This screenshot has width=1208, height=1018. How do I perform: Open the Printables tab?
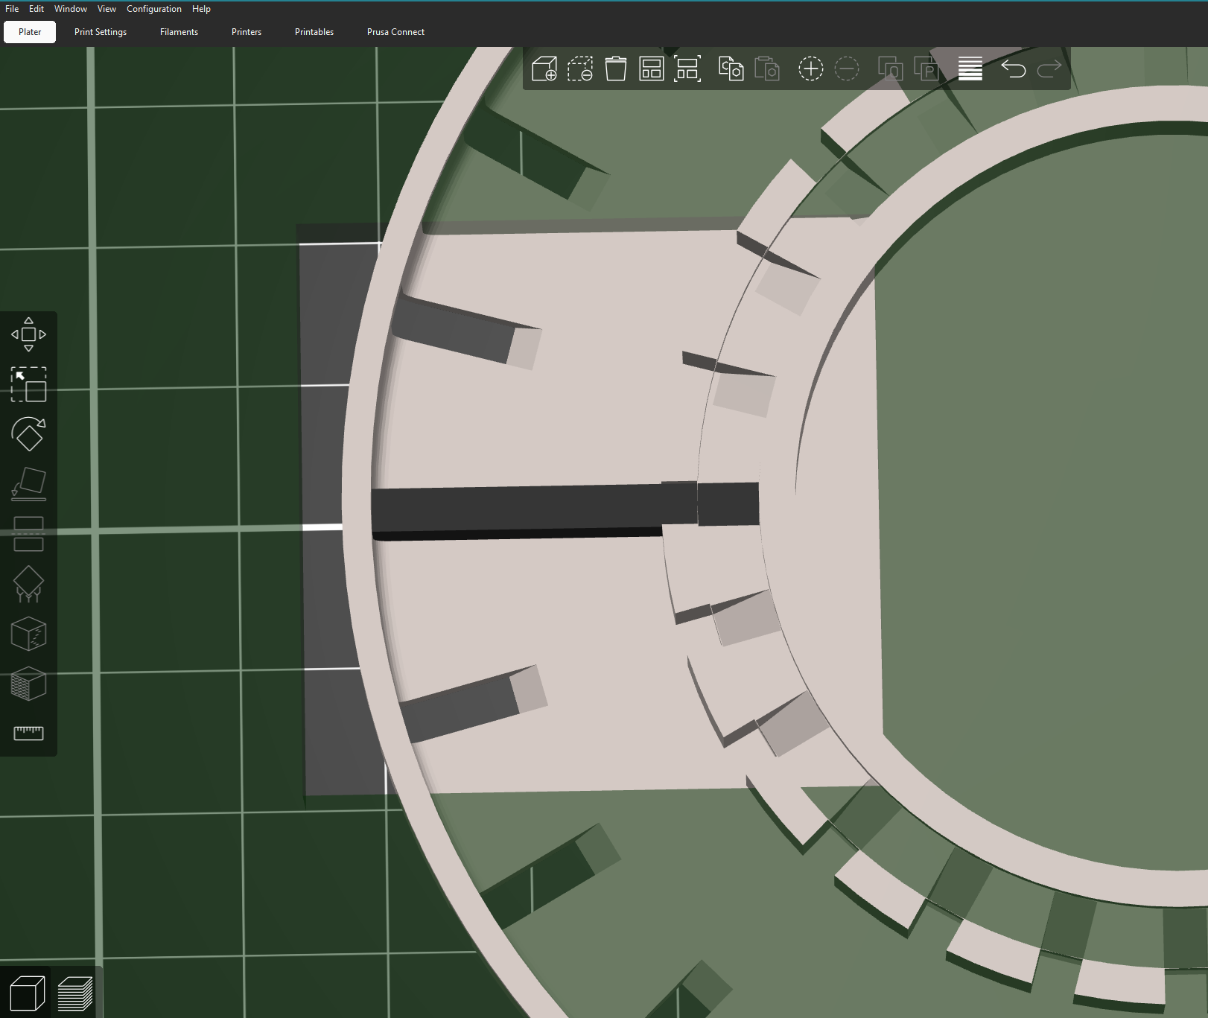tap(314, 32)
